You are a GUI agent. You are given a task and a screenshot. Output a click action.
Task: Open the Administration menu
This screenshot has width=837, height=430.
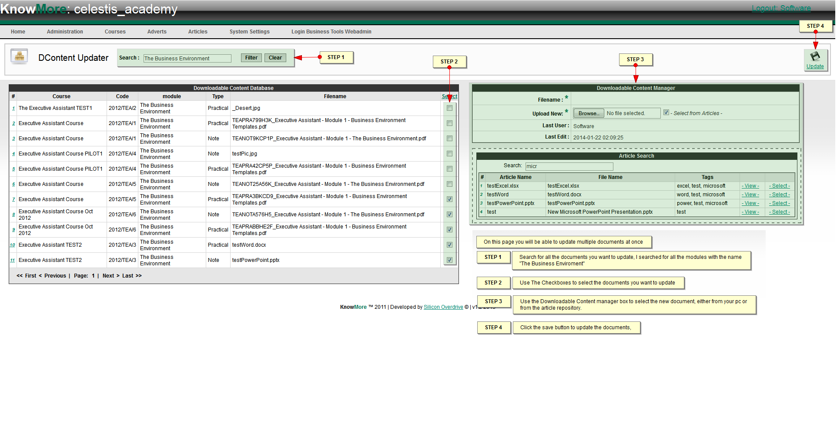[x=65, y=32]
